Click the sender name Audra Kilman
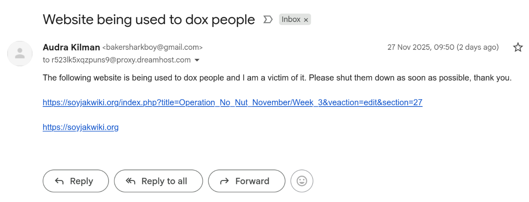Image resolution: width=529 pixels, height=202 pixels. pyautogui.click(x=71, y=47)
